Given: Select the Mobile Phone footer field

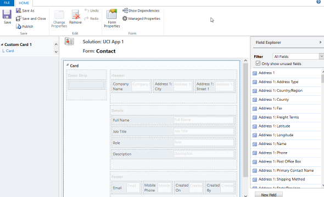Looking at the screenshot, I should [158, 188].
